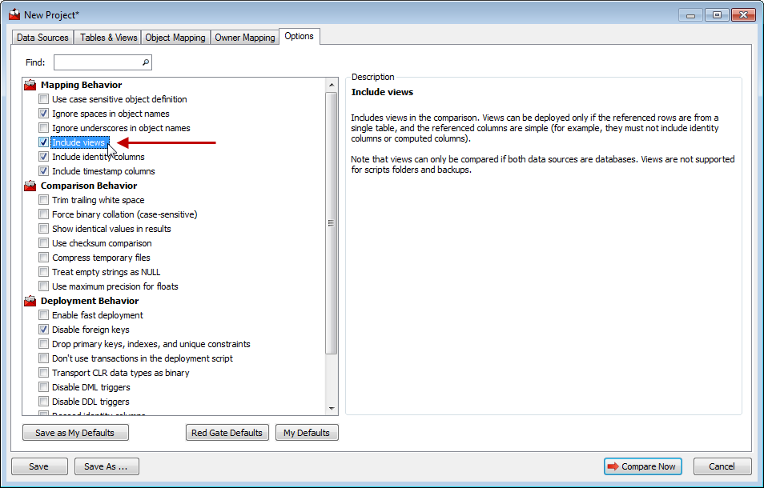This screenshot has height=488, width=764.
Task: Switch to the Data Sources tab
Action: pyautogui.click(x=43, y=38)
